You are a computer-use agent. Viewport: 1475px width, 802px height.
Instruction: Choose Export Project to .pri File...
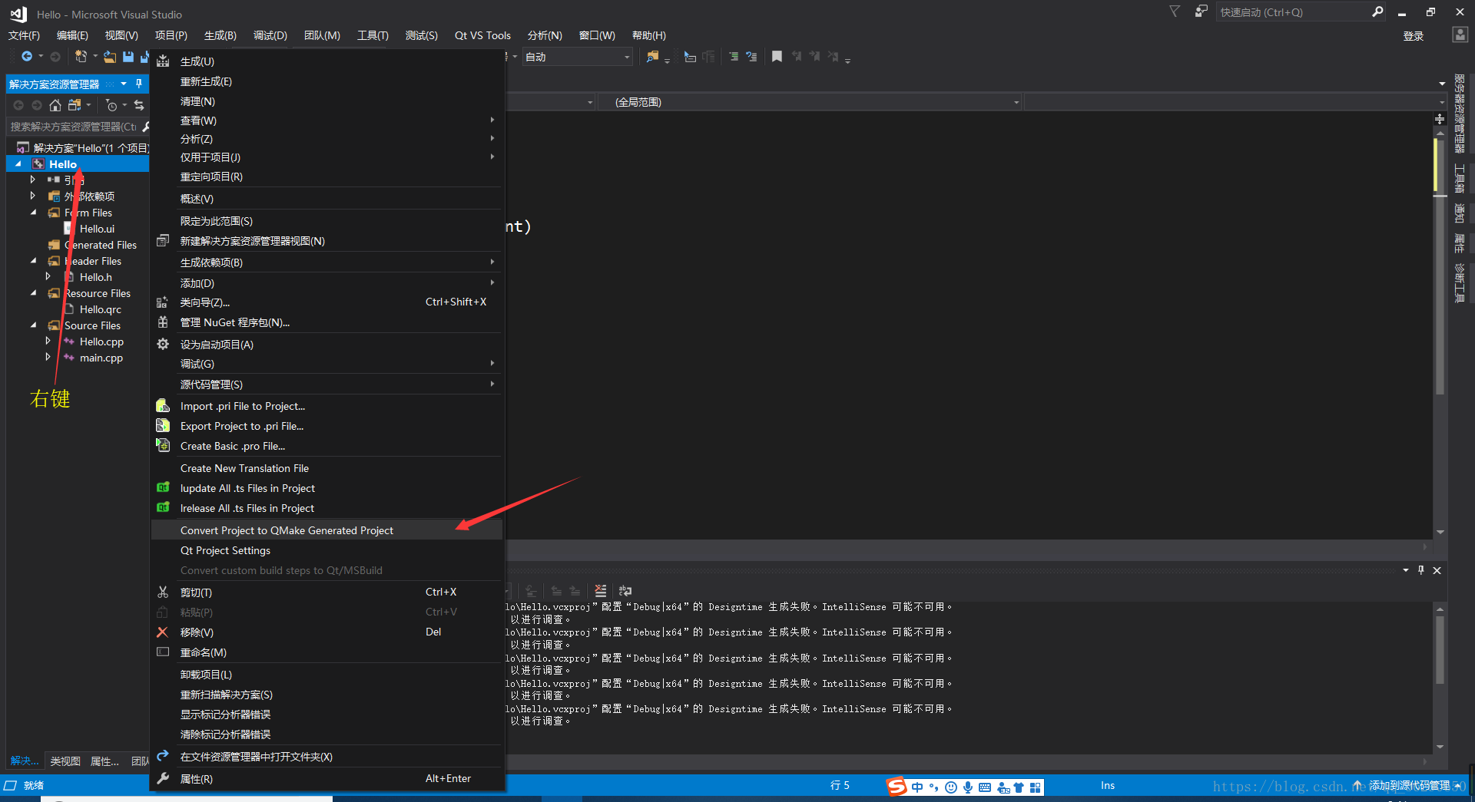pyautogui.click(x=327, y=426)
